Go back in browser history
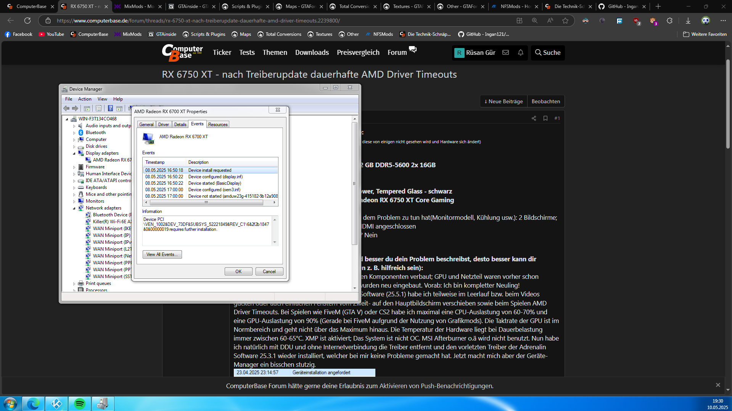732x411 pixels. tap(11, 21)
